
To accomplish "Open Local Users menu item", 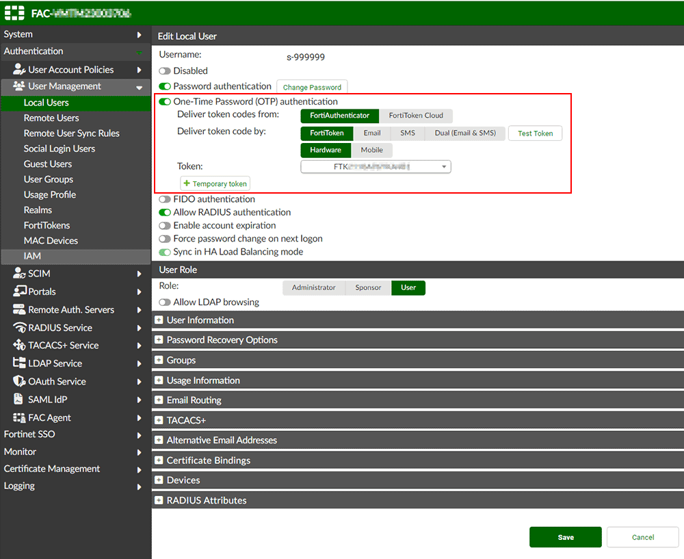I will click(x=76, y=103).
